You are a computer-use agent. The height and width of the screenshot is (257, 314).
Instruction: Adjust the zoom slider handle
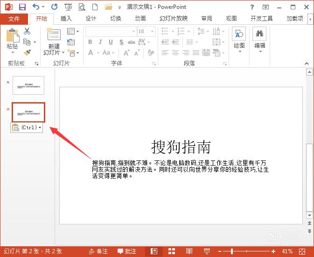(232, 251)
